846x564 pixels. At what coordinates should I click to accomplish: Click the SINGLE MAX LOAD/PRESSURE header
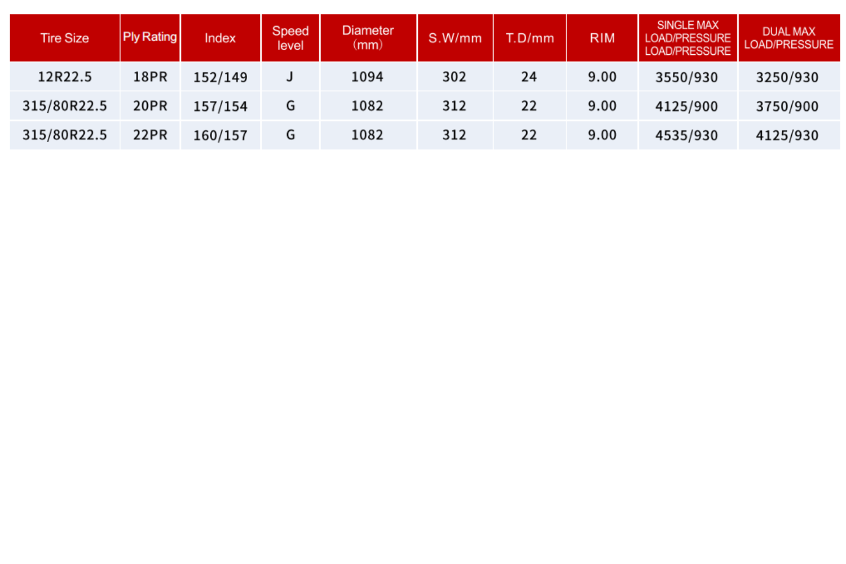coord(688,38)
